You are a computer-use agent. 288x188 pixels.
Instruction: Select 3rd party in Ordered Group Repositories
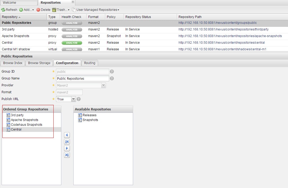pos(31,115)
